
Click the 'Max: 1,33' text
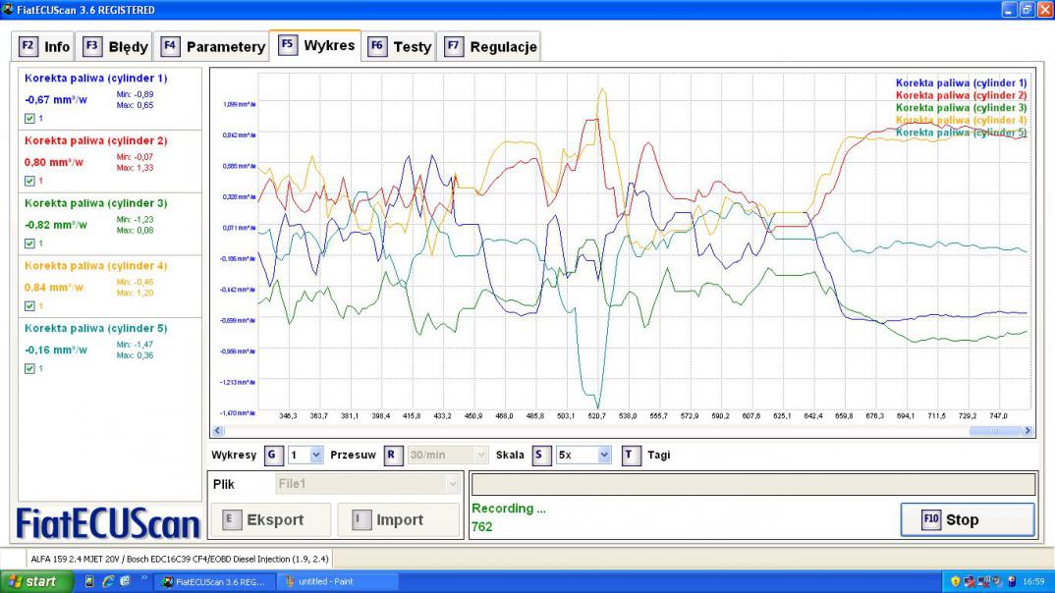pos(135,168)
